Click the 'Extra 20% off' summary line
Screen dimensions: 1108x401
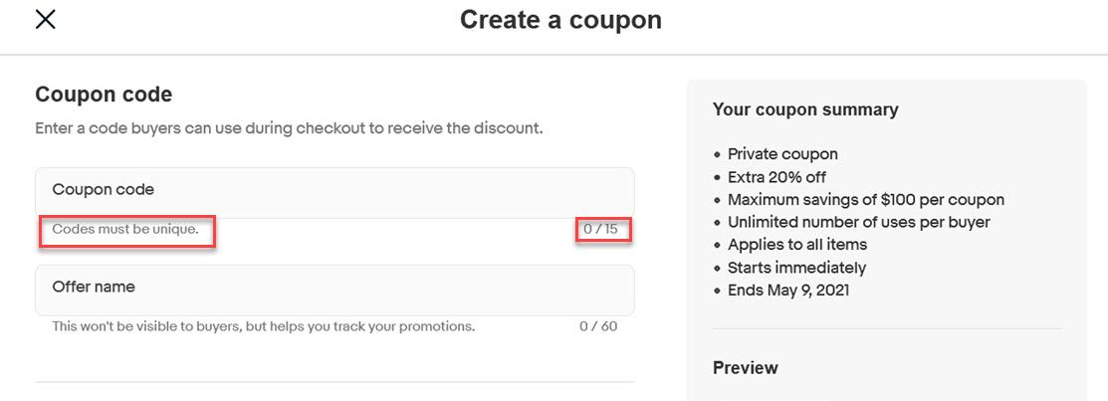776,177
